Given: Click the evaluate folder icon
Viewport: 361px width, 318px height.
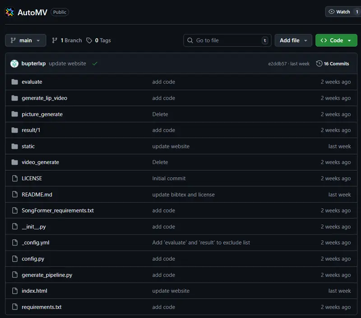Looking at the screenshot, I should pos(14,82).
